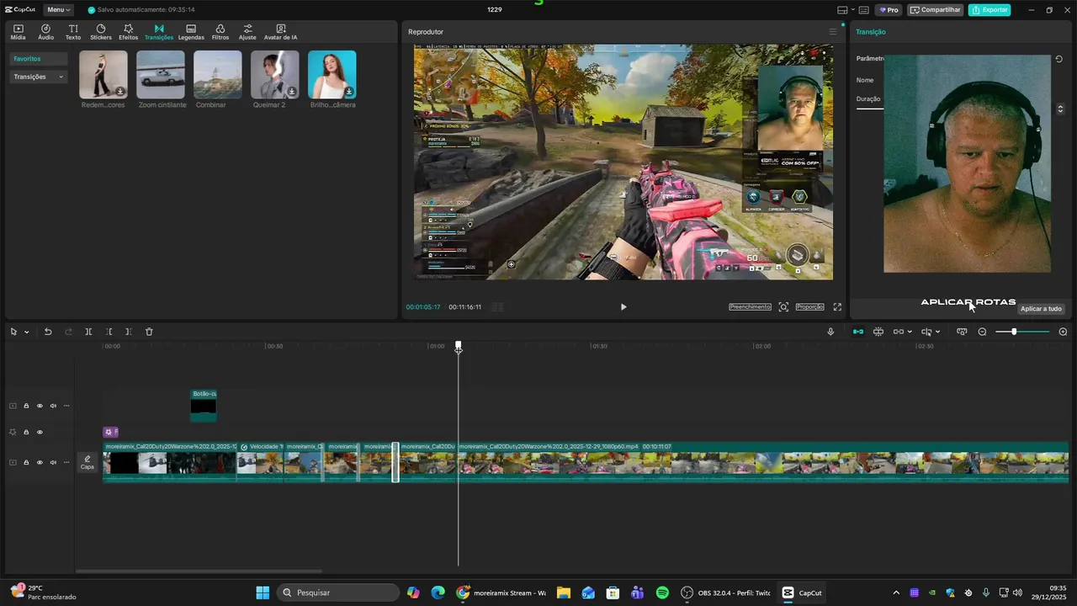Viewport: 1077px width, 606px height.
Task: Select the Botão clip on upper track
Action: point(204,406)
